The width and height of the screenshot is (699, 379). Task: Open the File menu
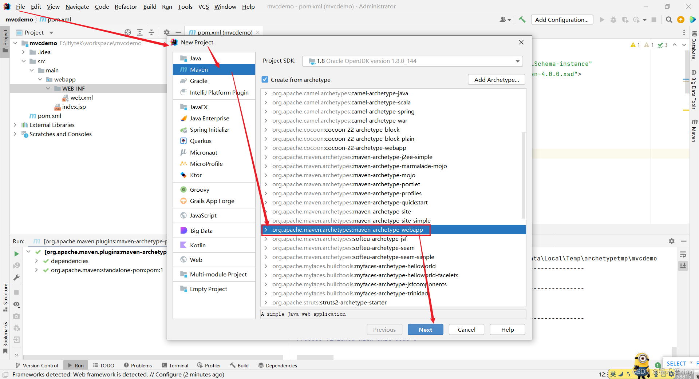20,7
